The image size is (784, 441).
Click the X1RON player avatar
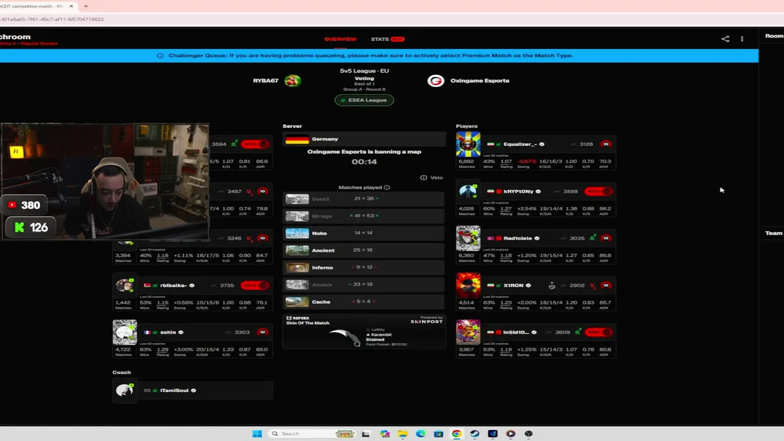click(x=468, y=285)
